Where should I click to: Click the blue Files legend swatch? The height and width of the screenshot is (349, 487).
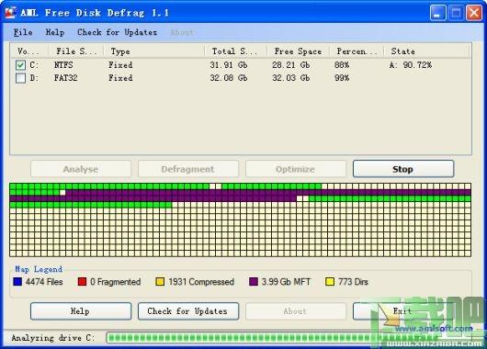tap(17, 282)
